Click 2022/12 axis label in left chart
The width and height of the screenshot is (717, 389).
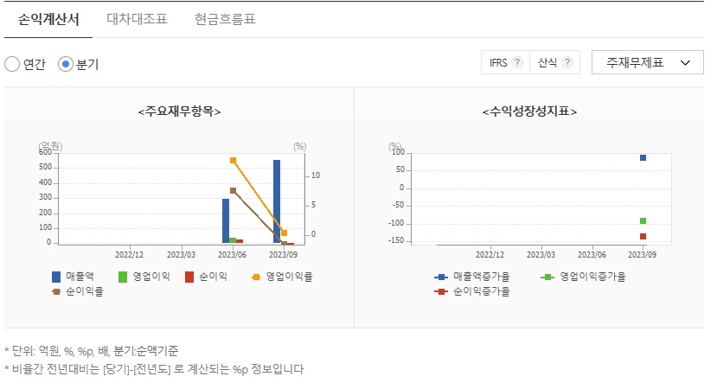tap(129, 255)
